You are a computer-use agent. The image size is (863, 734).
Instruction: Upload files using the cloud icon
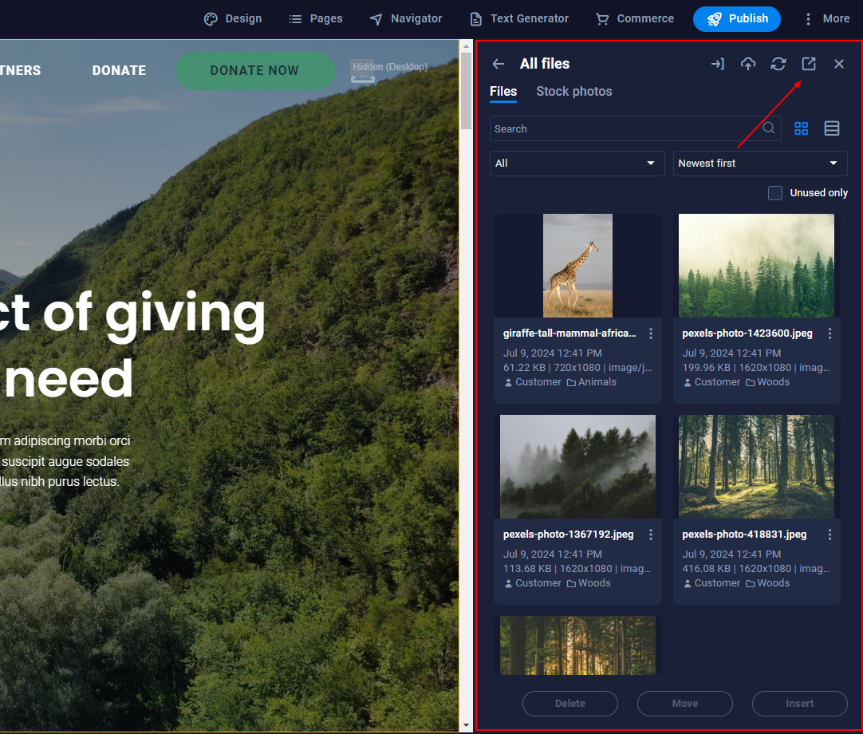[x=747, y=64]
